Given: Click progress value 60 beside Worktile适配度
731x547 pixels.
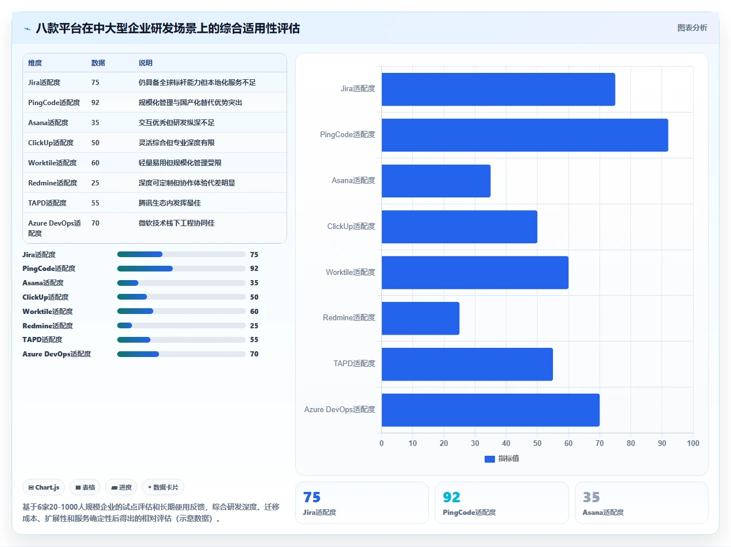Looking at the screenshot, I should click(254, 312).
